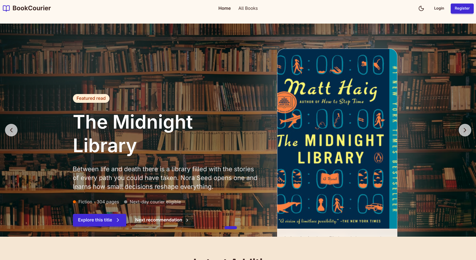Select the second carousel indicator dot
476x260 pixels.
coord(243,228)
